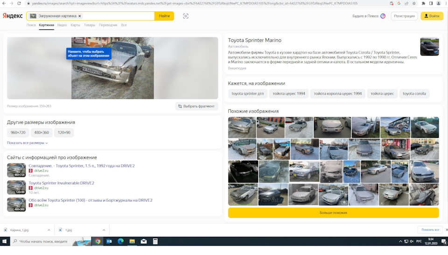Screen dimensions: 448x255
Task: Switch to the Карты tab
Action: coord(76,25)
